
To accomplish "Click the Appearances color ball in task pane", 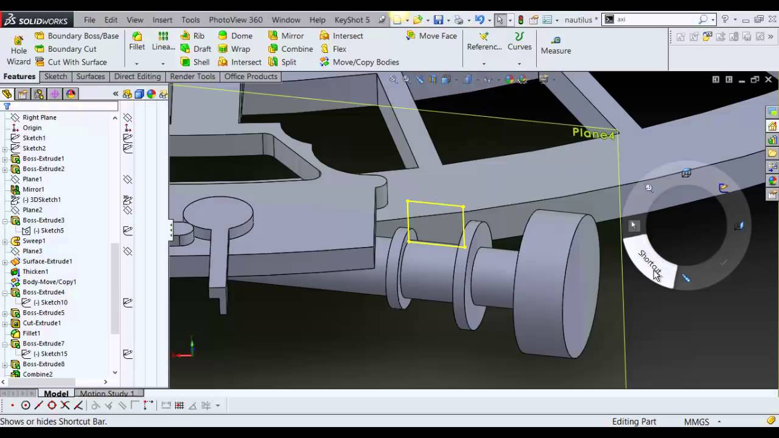I will point(772,181).
